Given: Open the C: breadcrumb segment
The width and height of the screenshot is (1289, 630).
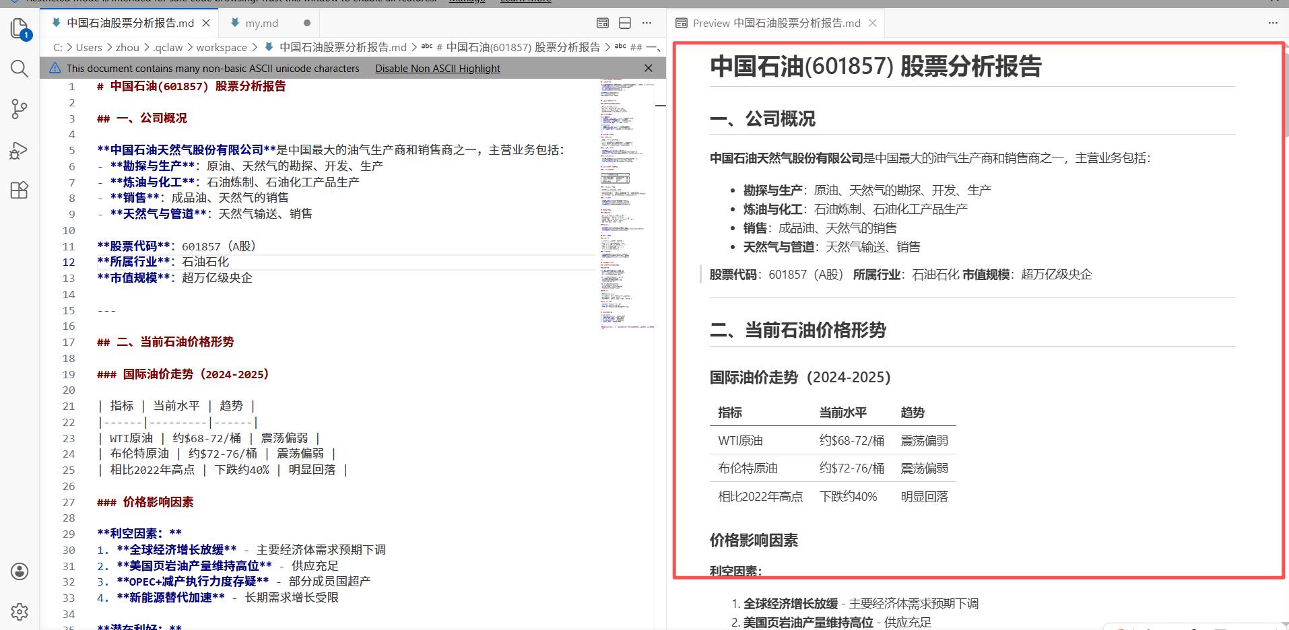Looking at the screenshot, I should coord(58,47).
